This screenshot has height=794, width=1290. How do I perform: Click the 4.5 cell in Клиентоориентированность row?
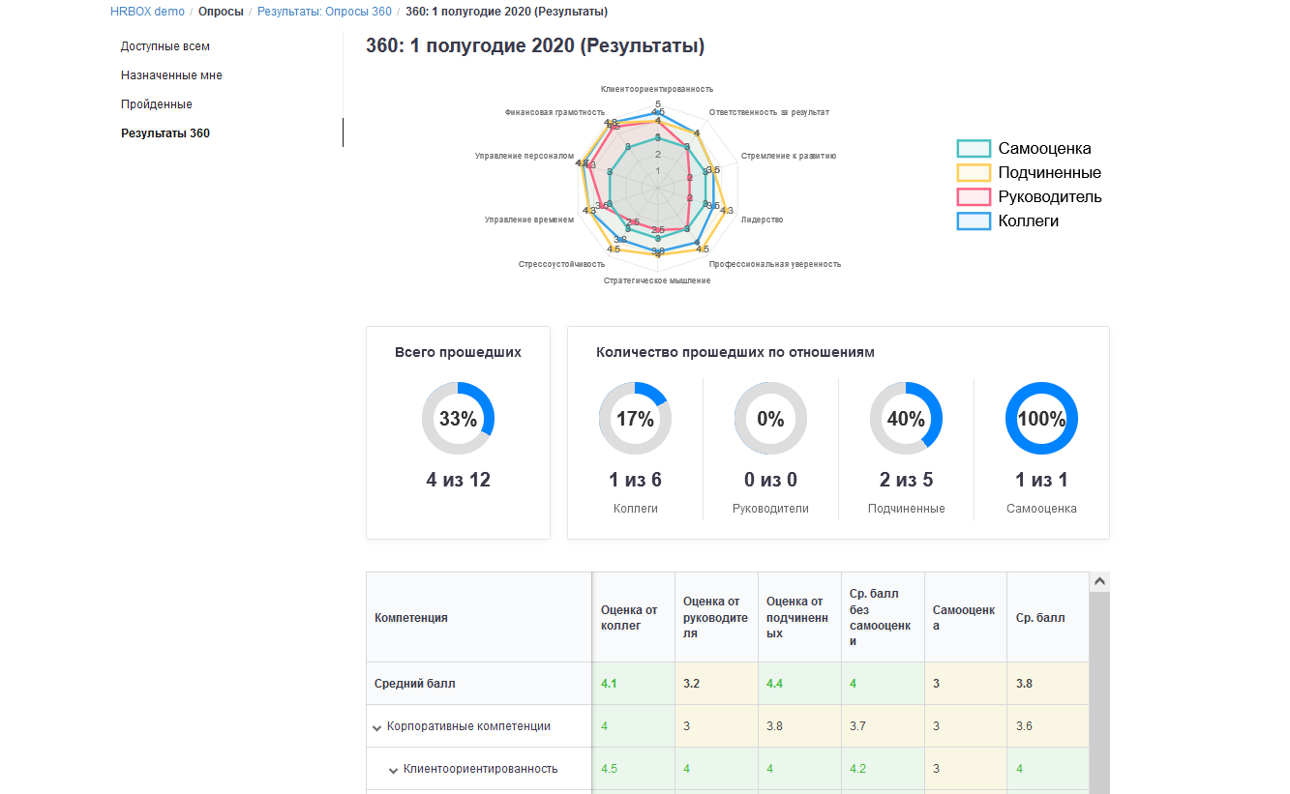[x=634, y=769]
